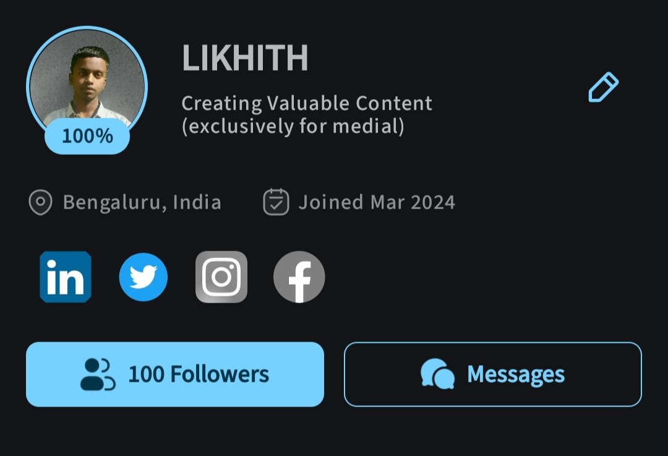Click the Bengaluru, India location text
This screenshot has height=456, width=668.
[142, 202]
